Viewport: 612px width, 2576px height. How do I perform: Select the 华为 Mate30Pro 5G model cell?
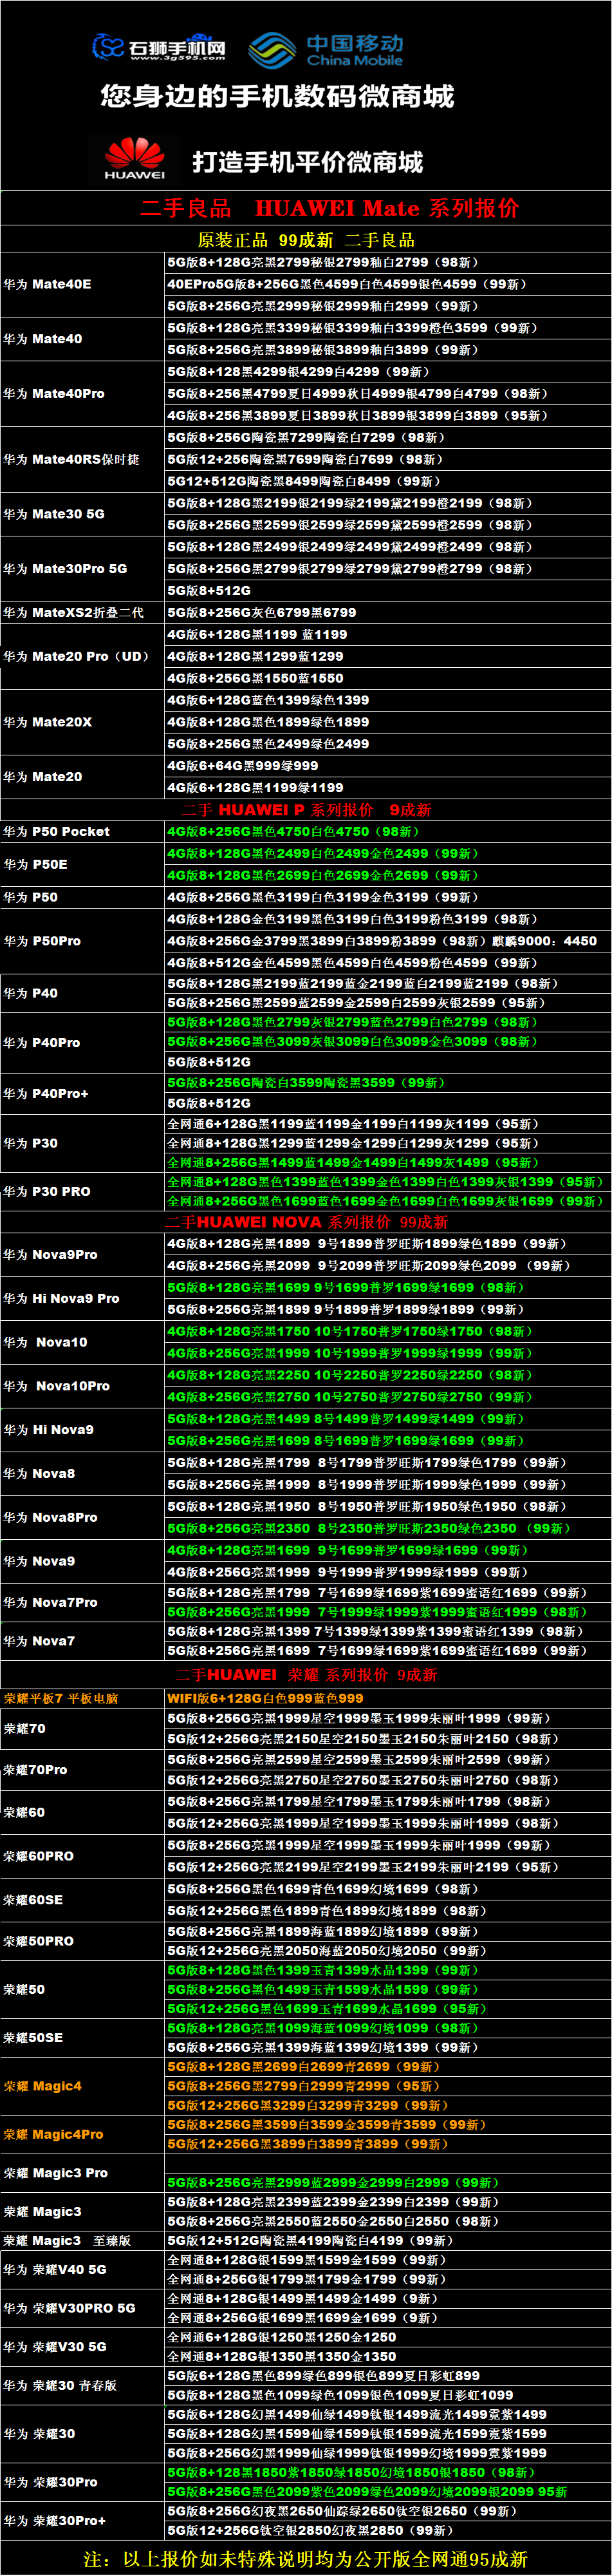click(83, 568)
